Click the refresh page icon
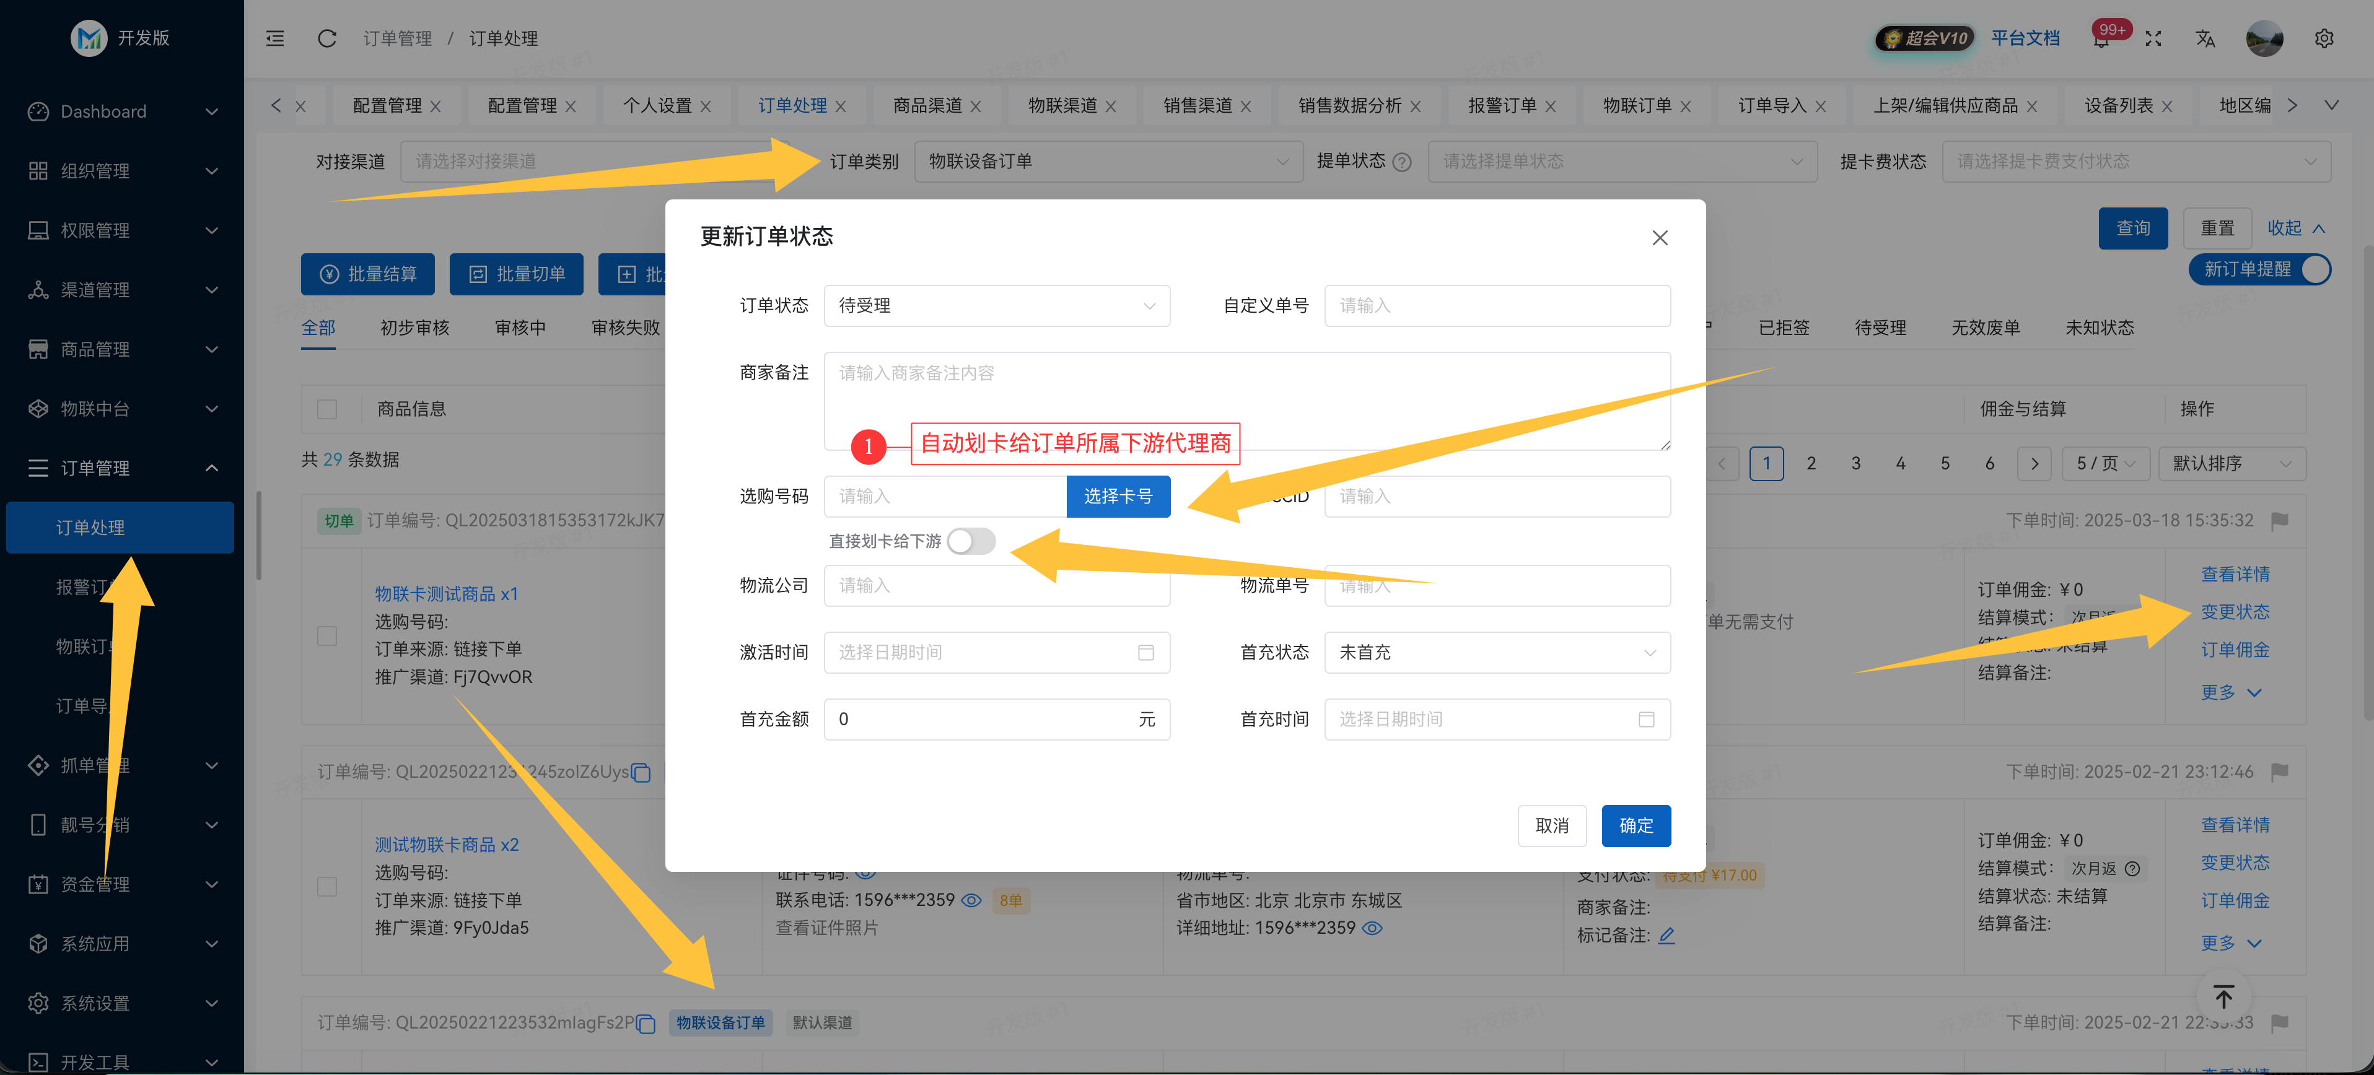This screenshot has width=2374, height=1075. point(326,38)
